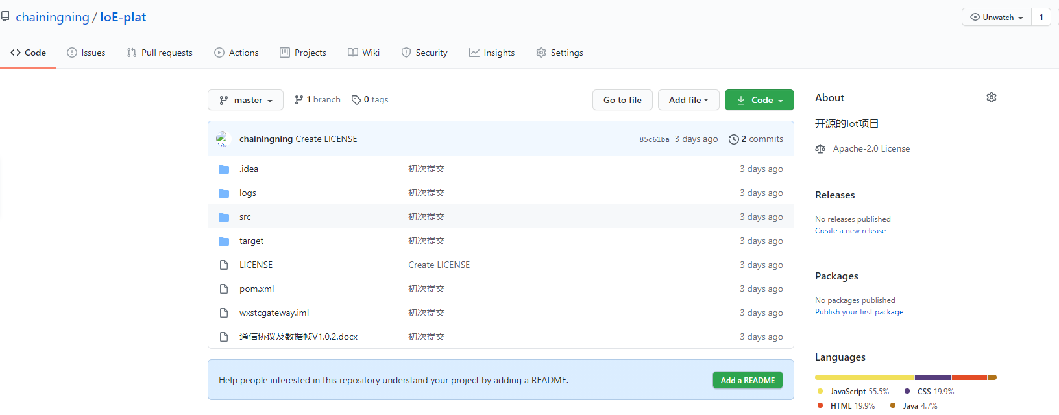
Task: Open the chainingning owner link
Action: tap(53, 17)
